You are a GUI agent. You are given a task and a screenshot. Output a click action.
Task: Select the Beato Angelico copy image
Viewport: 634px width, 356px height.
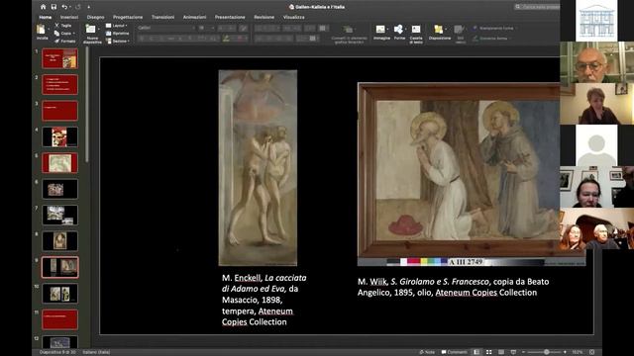point(472,174)
